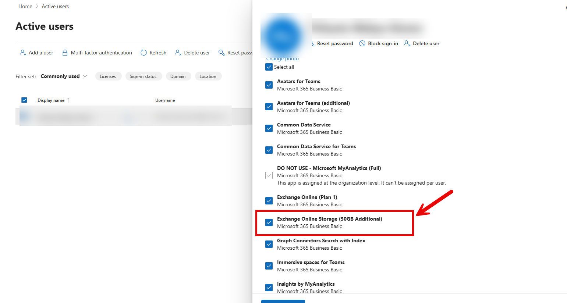
Task: Uncheck Graph Connectors Search with Index checkbox
Action: [x=269, y=244]
